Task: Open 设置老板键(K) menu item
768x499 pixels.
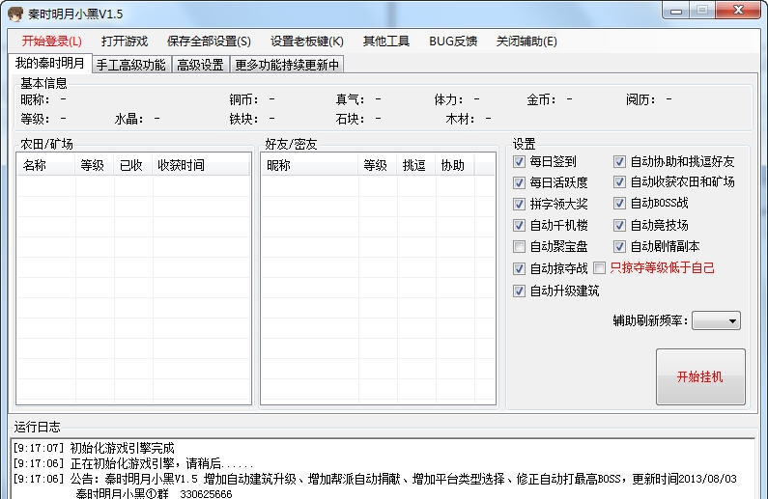Action: [x=307, y=42]
